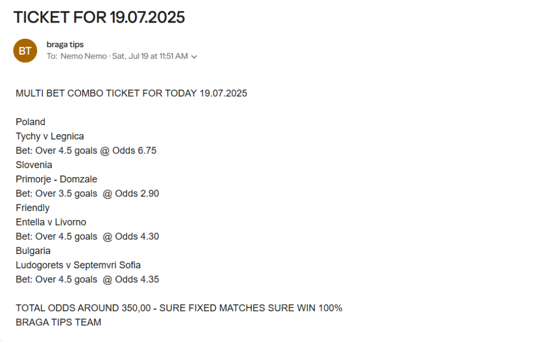The height and width of the screenshot is (342, 550).
Task: Click the Bulgaria league label
Action: pos(33,251)
